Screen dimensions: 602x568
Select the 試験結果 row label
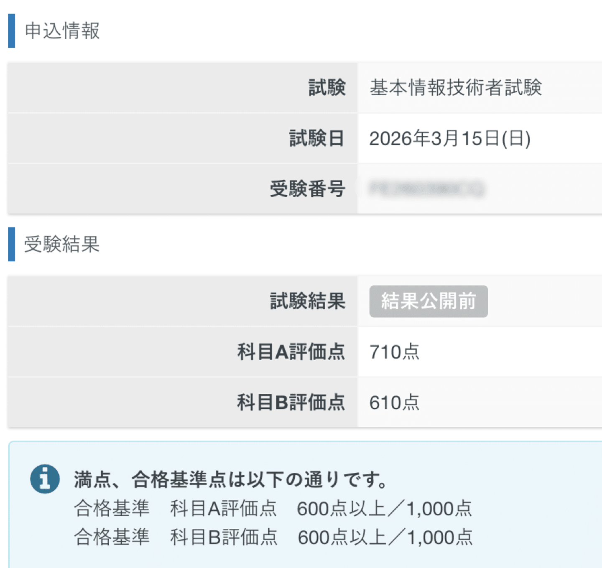307,301
